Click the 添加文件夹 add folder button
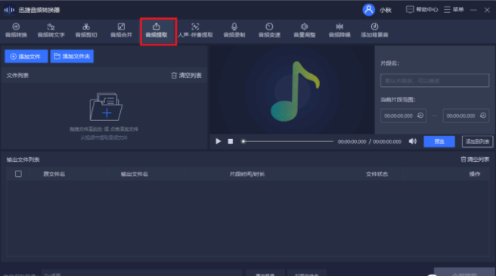This screenshot has height=276, width=496. tap(72, 57)
